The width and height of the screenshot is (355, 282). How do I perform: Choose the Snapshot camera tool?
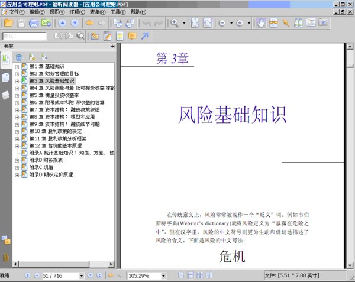[x=323, y=22]
